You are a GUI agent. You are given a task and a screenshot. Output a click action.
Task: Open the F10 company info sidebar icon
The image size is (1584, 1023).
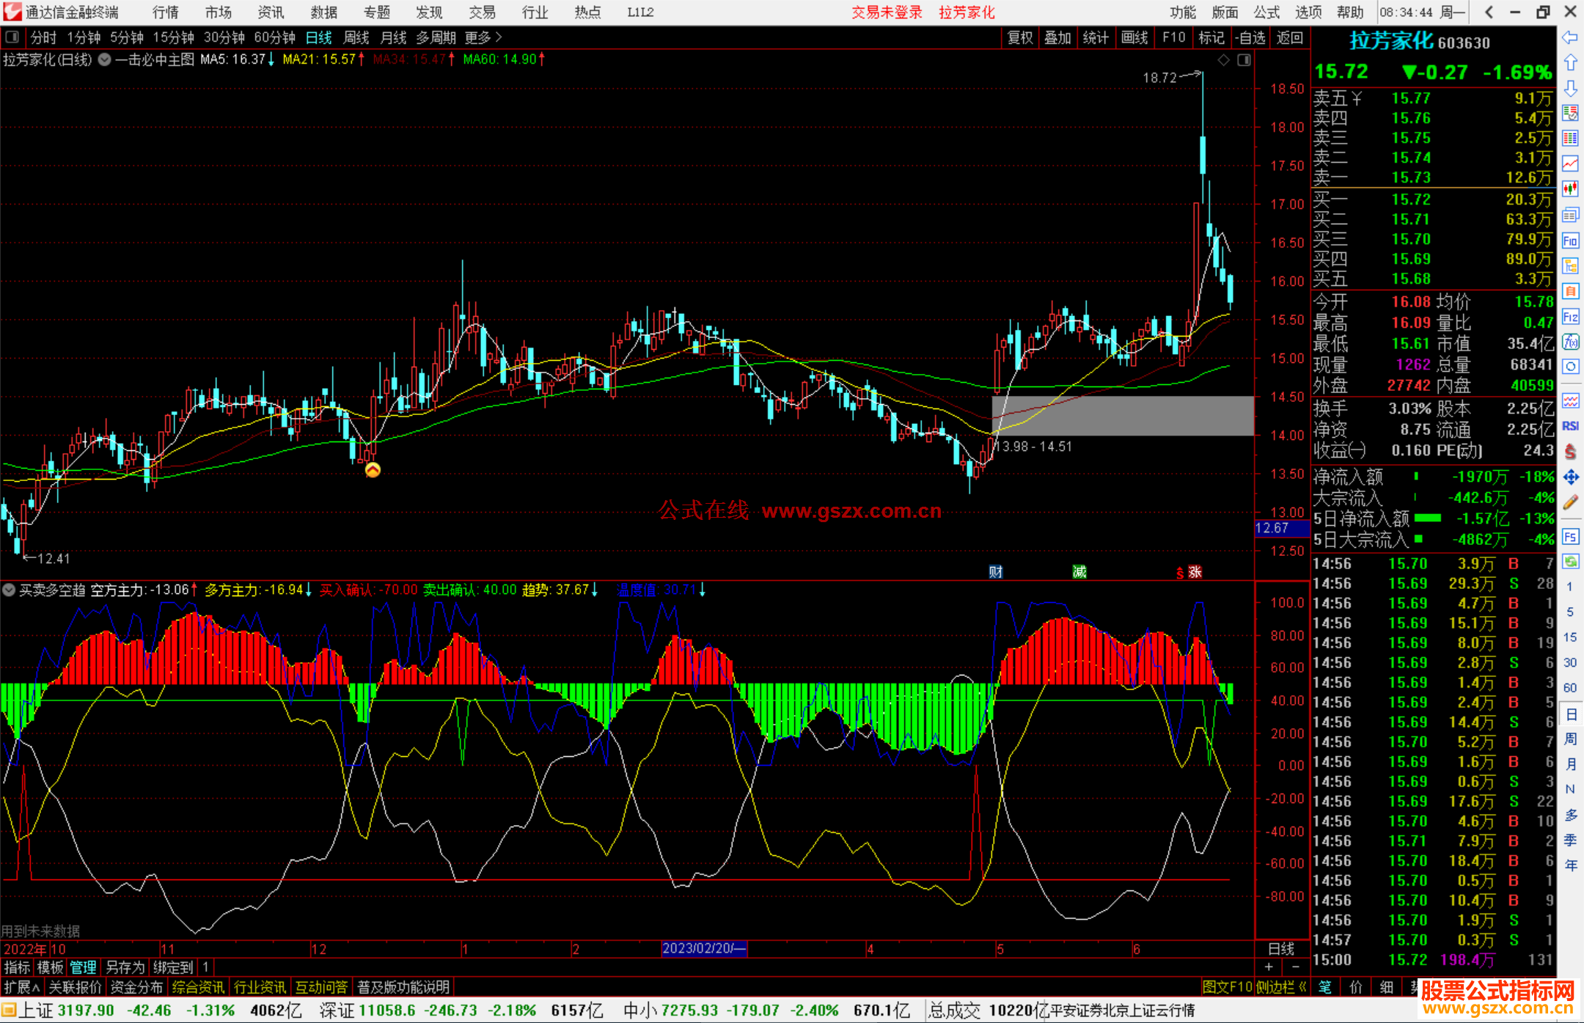tap(1570, 241)
